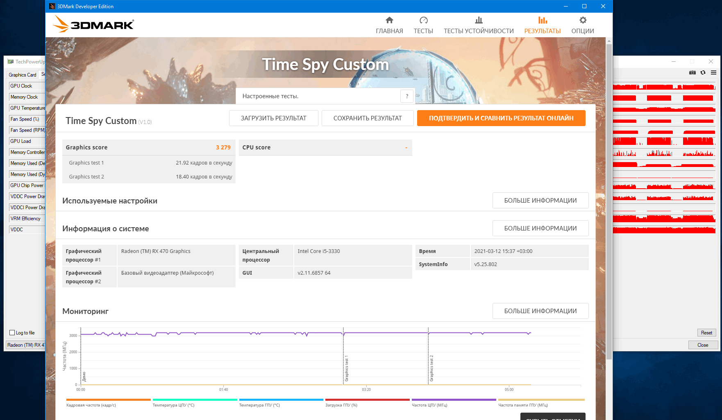Minimize the 3DMark Developer Edition window
Viewport: 722px width, 420px height.
[x=566, y=6]
